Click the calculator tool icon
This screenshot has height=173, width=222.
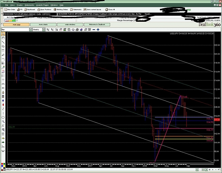(x=3, y=96)
